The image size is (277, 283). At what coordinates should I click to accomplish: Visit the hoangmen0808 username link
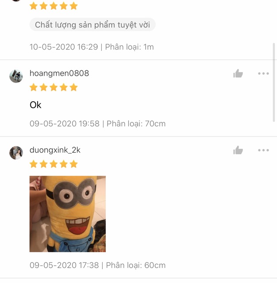[x=59, y=73]
